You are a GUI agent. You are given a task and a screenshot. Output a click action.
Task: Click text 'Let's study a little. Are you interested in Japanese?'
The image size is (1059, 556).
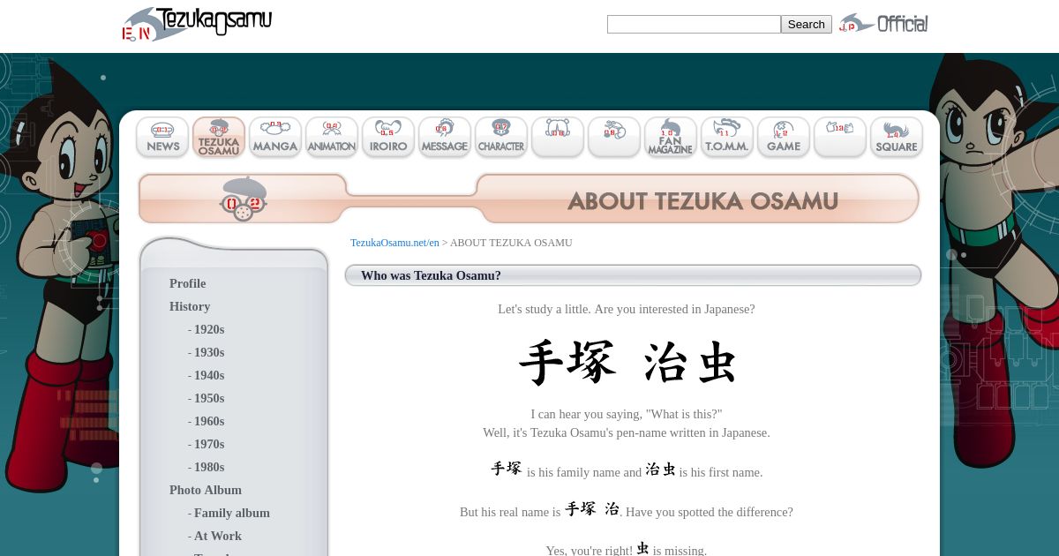[x=627, y=309]
